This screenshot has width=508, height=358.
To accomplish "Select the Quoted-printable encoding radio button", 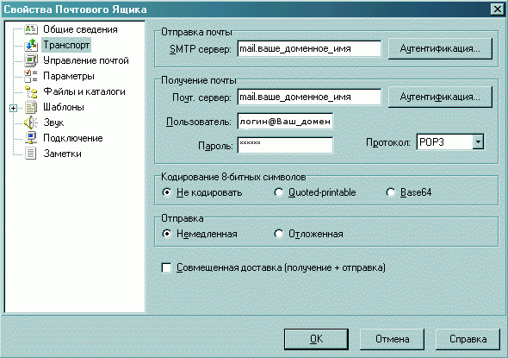I will [278, 192].
